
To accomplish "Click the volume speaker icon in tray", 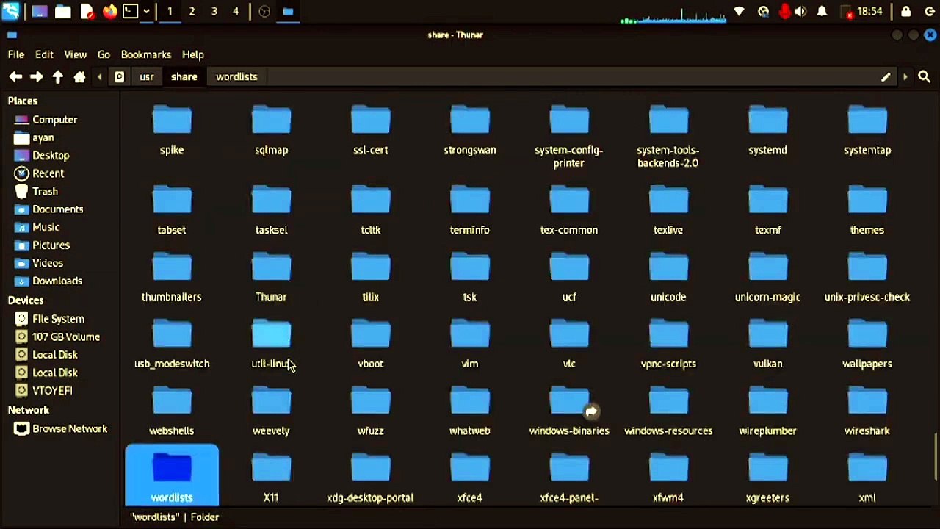I will coord(800,12).
